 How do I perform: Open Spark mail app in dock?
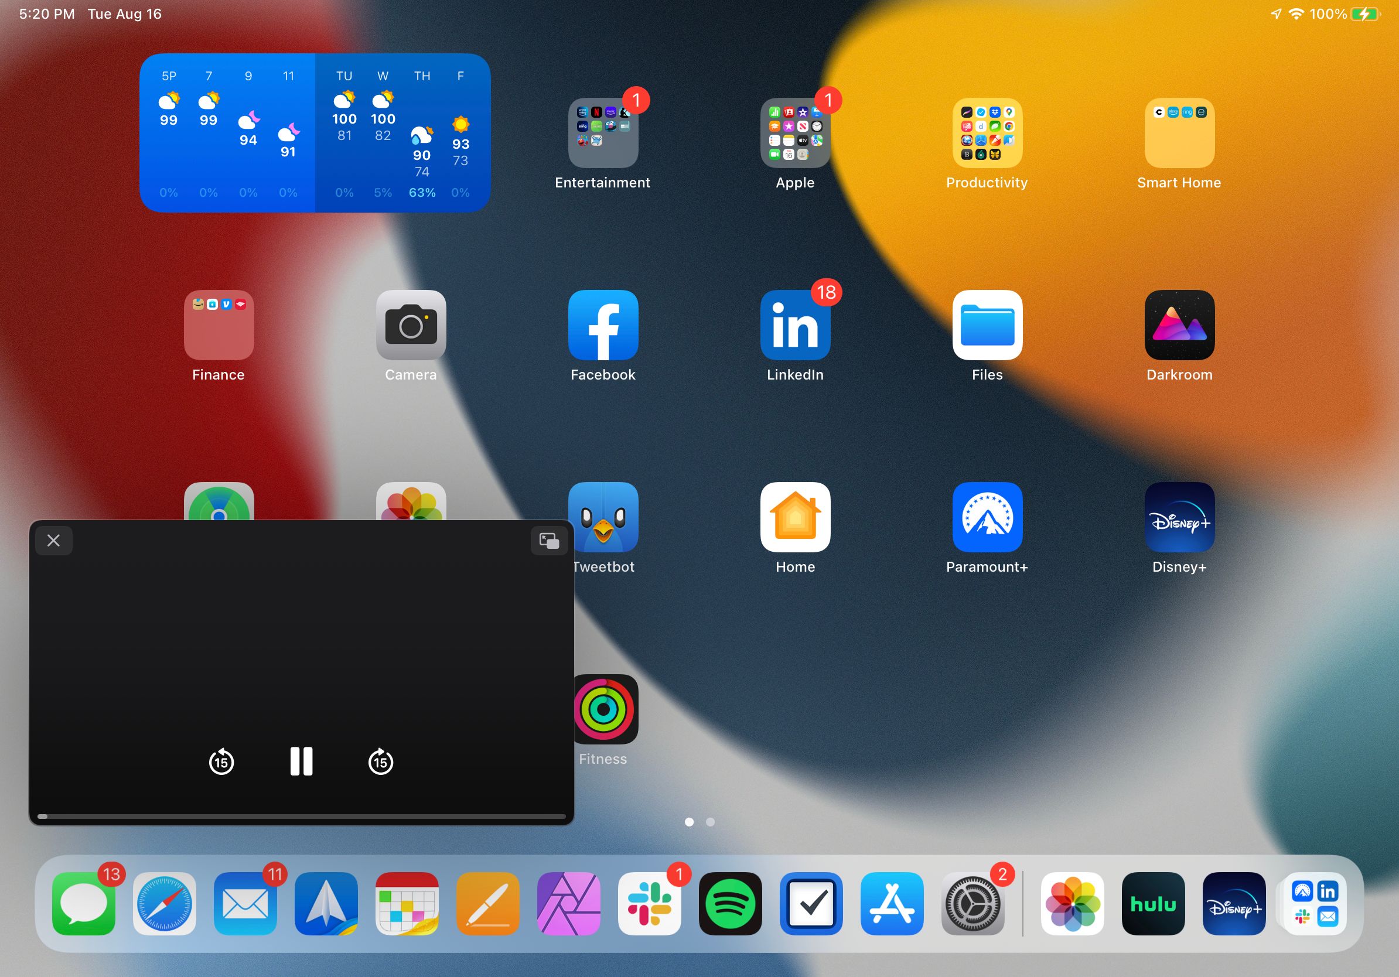326,903
